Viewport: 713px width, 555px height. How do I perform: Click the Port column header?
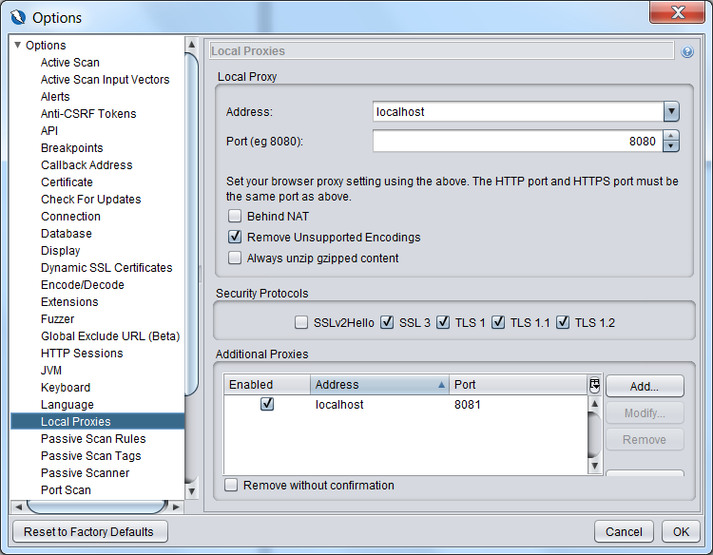pos(518,385)
